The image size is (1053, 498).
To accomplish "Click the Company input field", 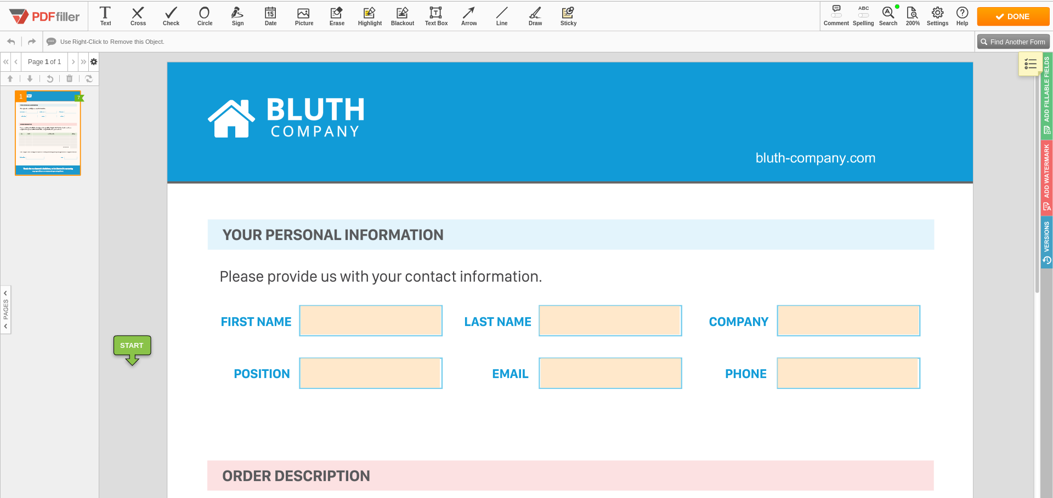I will 848,320.
